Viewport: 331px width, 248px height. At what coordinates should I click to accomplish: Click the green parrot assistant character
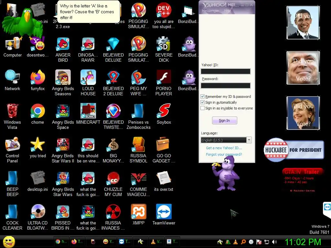click(x=23, y=24)
